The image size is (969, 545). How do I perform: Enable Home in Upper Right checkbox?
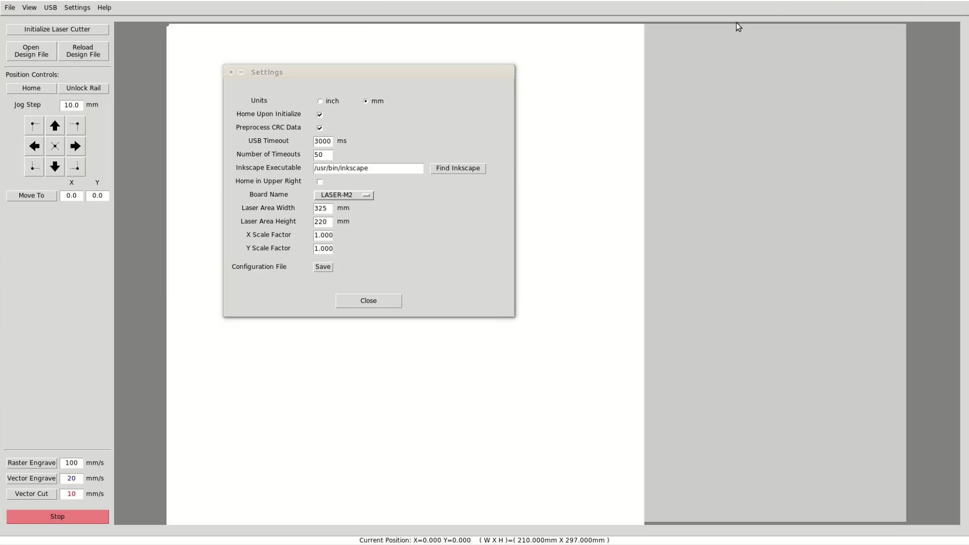[319, 182]
